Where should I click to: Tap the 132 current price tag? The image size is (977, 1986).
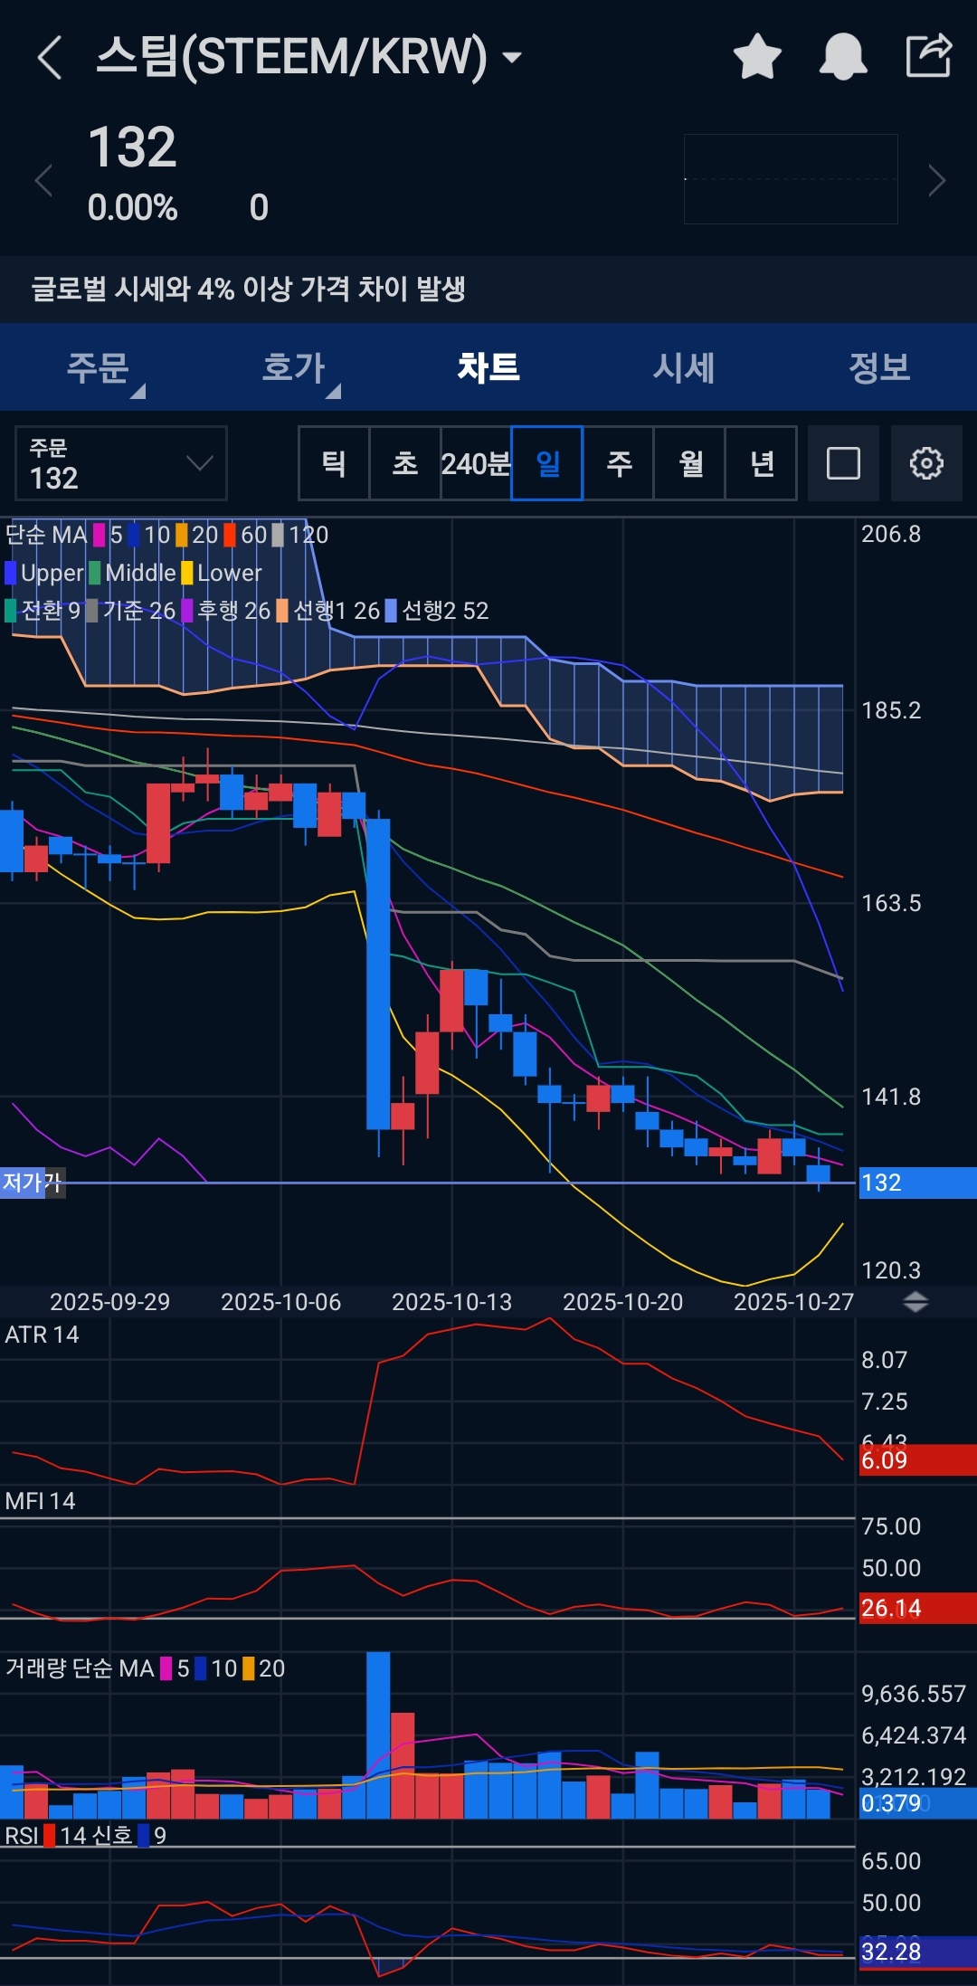pyautogui.click(x=917, y=1183)
